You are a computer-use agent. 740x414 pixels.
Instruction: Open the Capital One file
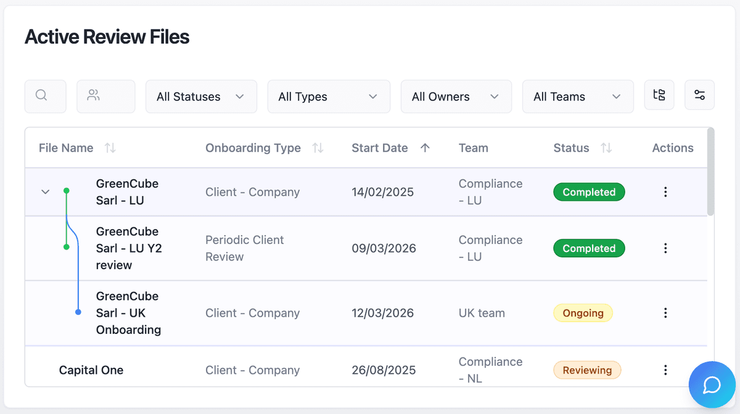[x=91, y=370]
